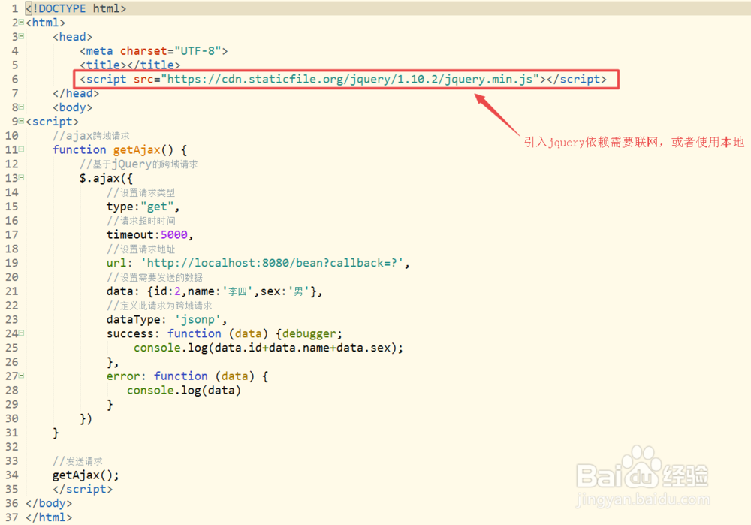Click the //定义此请求为跨域请求 comment

click(159, 306)
